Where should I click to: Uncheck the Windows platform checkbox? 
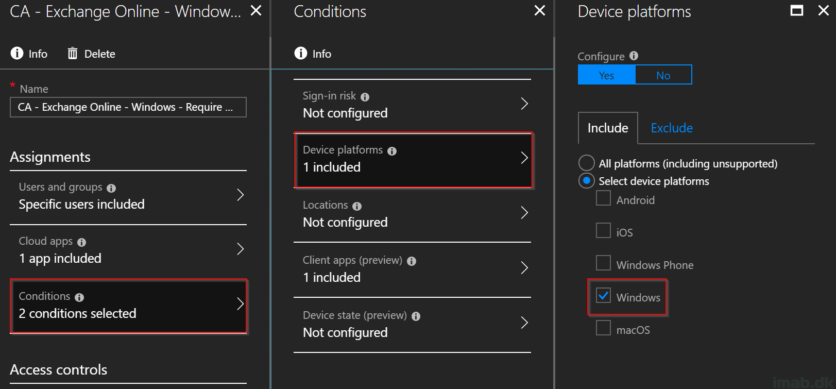[603, 295]
